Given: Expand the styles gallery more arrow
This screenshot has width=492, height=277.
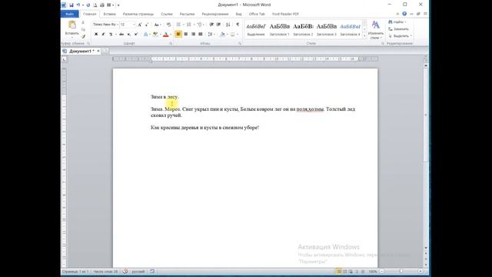Looking at the screenshot, I should point(364,36).
